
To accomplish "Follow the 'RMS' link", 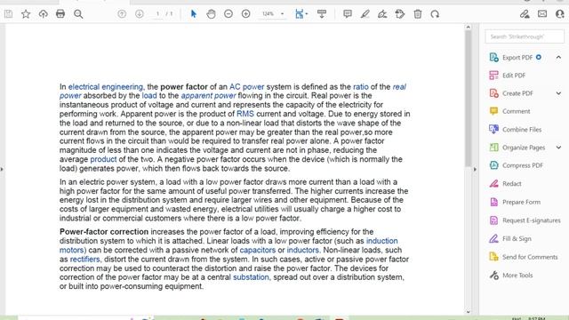I will click(x=245, y=114).
